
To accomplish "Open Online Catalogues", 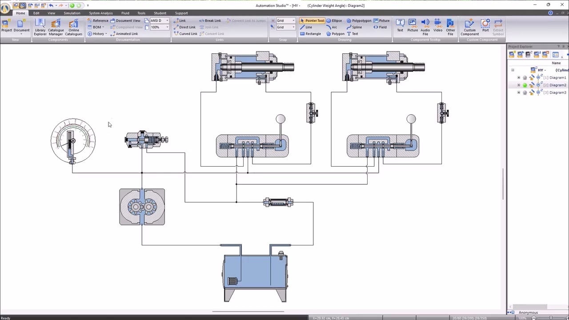I will click(73, 27).
